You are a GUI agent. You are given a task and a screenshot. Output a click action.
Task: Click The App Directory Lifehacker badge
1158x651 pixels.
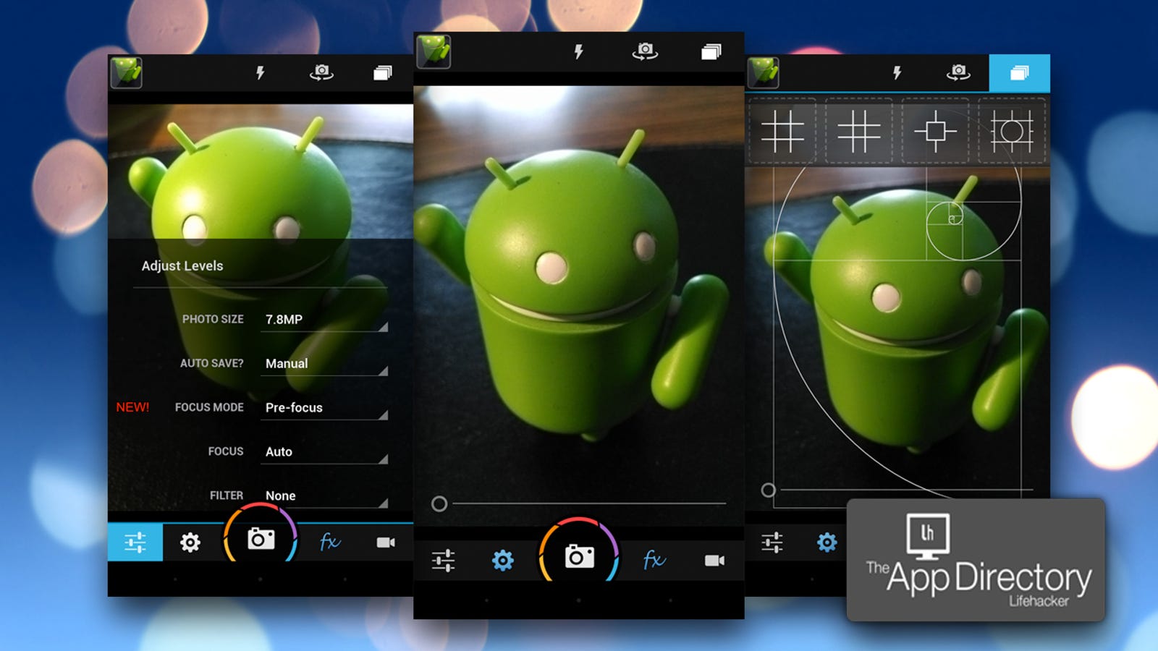click(976, 560)
